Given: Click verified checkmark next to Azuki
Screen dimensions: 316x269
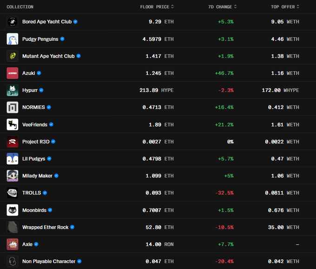Looking at the screenshot, I should [39, 73].
